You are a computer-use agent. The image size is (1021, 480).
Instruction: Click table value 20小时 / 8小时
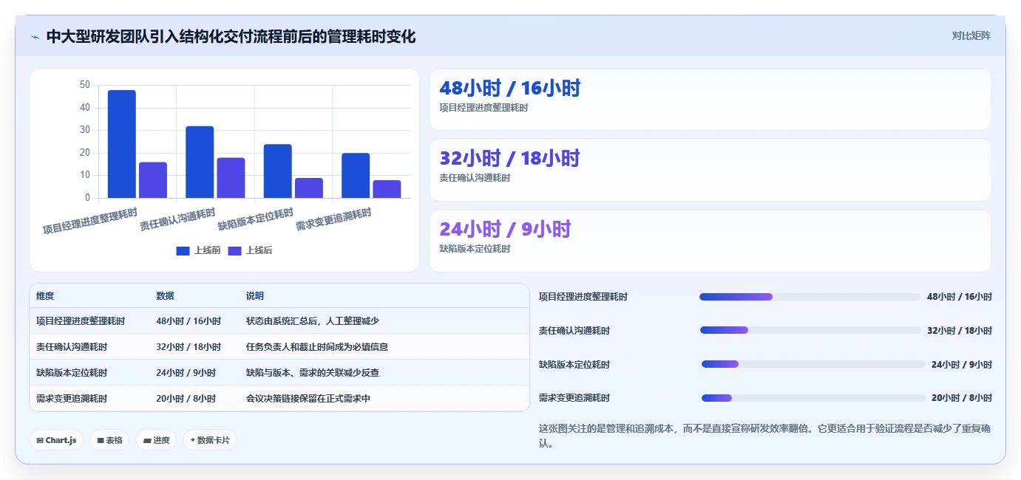click(186, 399)
